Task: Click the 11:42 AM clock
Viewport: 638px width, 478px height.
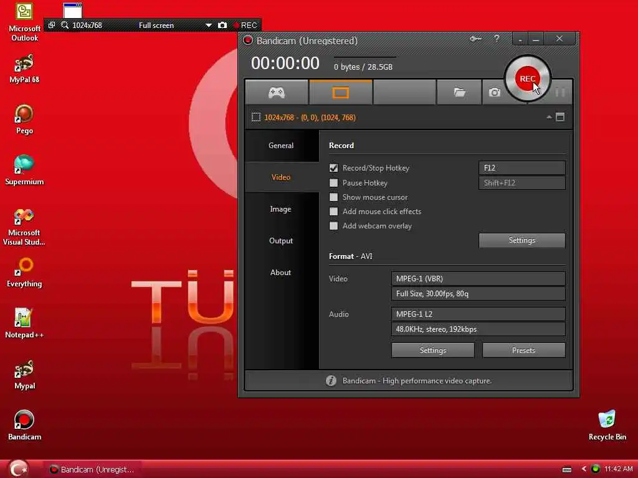Action: point(619,469)
